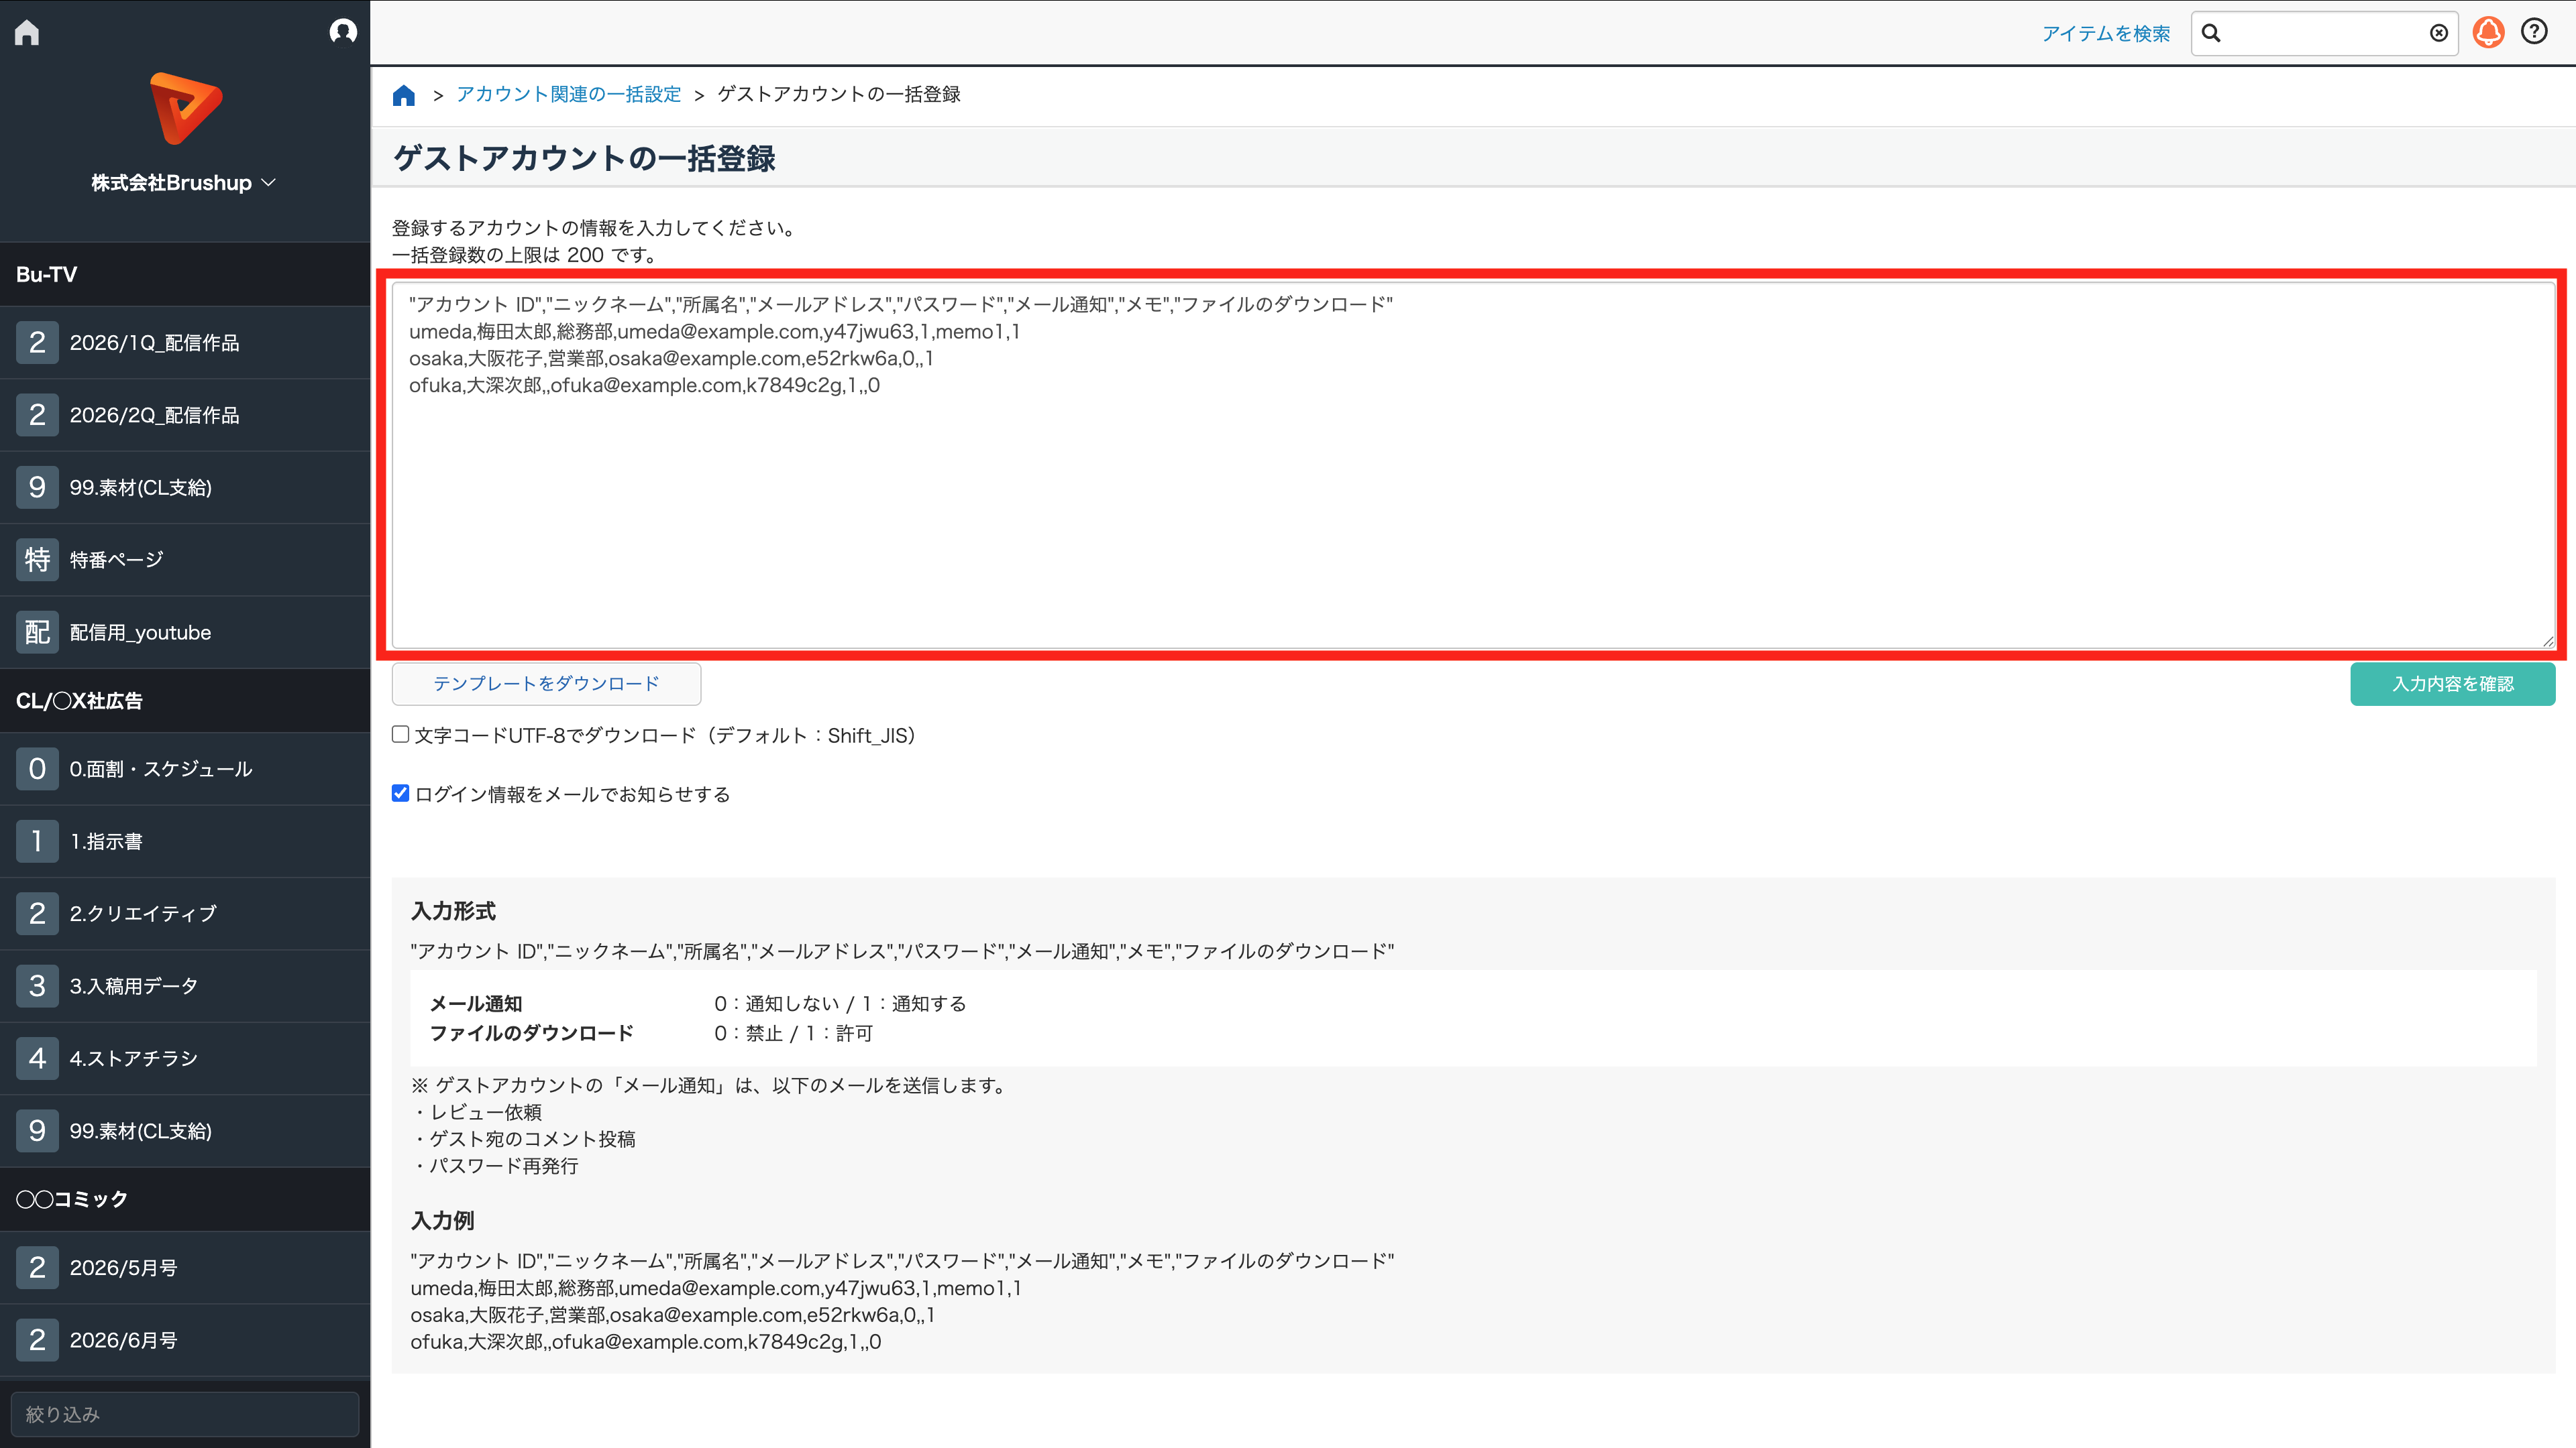
Task: Select the CL/〇X社広告 group header
Action: [x=185, y=701]
